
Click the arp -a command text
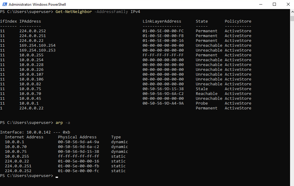click(x=63, y=123)
